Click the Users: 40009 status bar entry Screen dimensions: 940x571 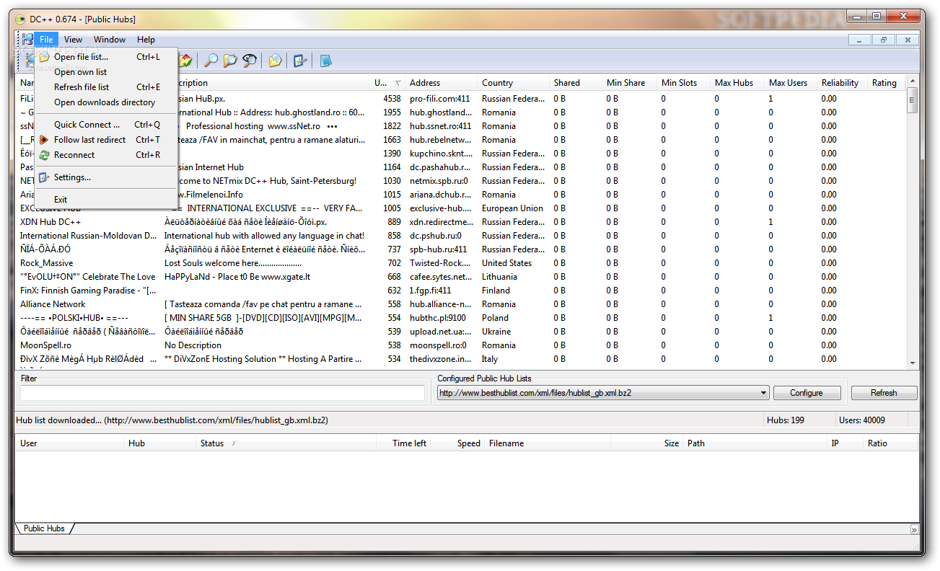[x=861, y=420]
